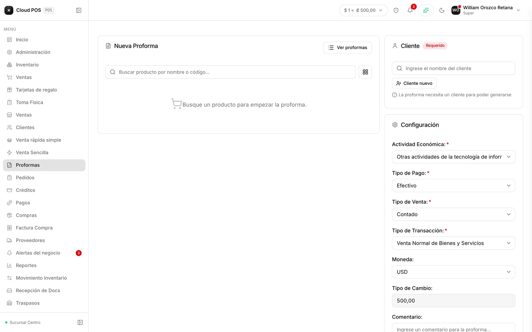
Task: Click the Venta Sencilla lightning icon
Action: tap(9, 153)
